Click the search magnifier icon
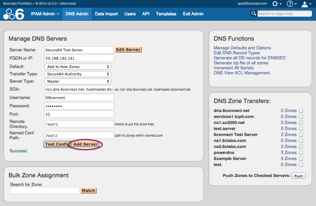 254,13
